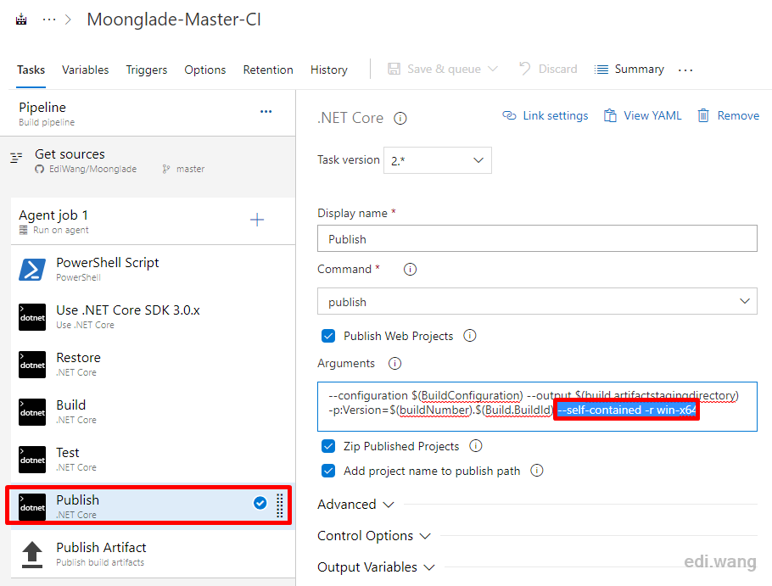The image size is (772, 586).
Task: Select the Use .NET Core SDK 3.0.x task
Action: pos(153,317)
